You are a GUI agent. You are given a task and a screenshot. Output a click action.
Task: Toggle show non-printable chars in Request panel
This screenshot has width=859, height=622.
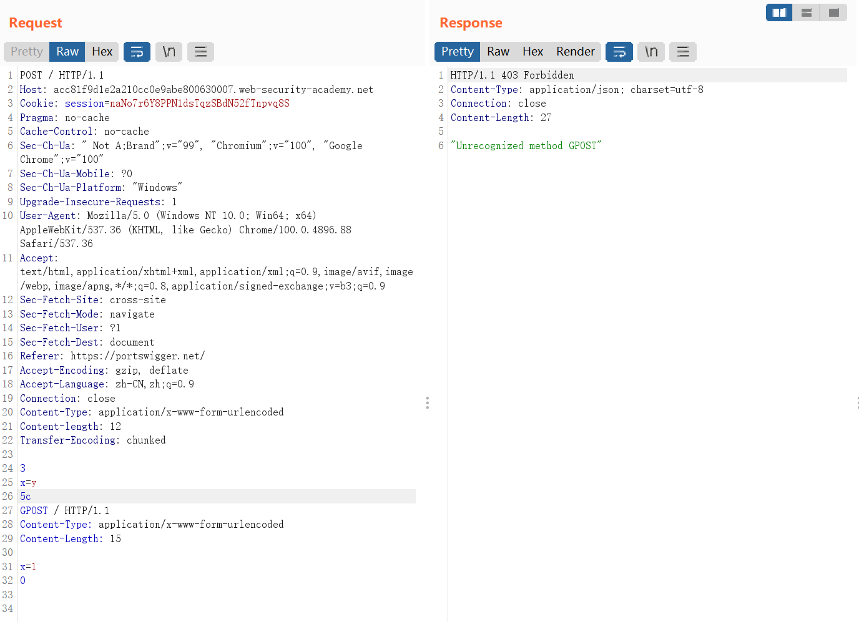coord(169,52)
